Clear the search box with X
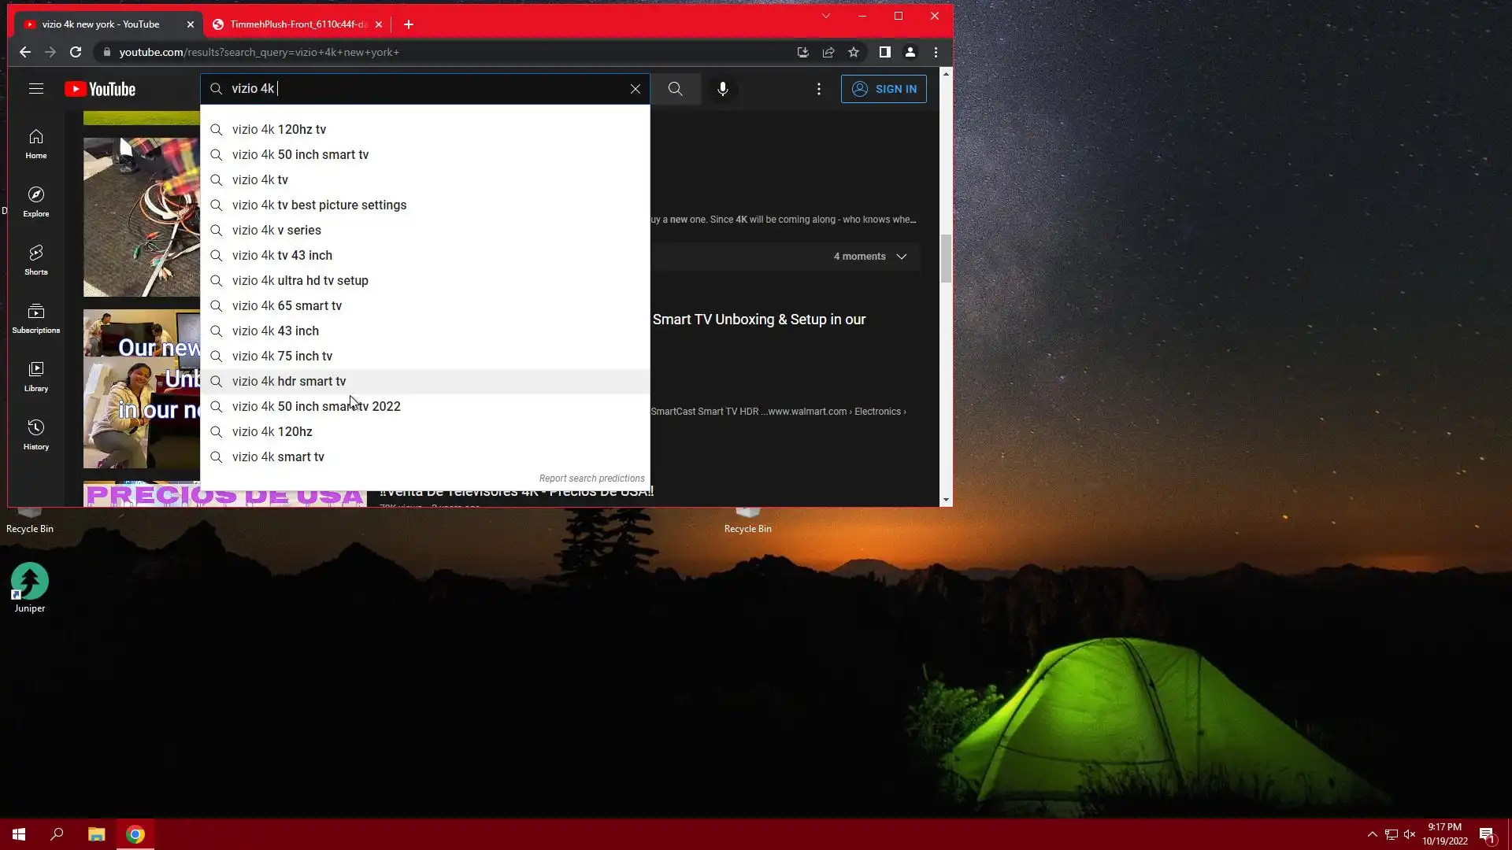This screenshot has height=850, width=1512. (636, 89)
